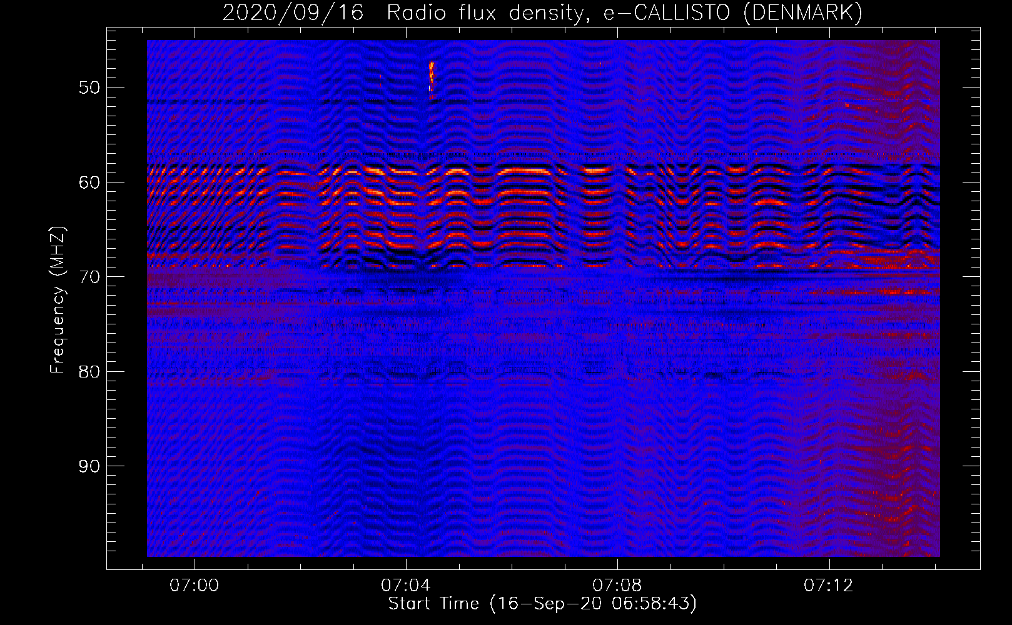Click the 60 MHz frequency tick label
Viewport: 1012px width, 625px height.
point(89,182)
